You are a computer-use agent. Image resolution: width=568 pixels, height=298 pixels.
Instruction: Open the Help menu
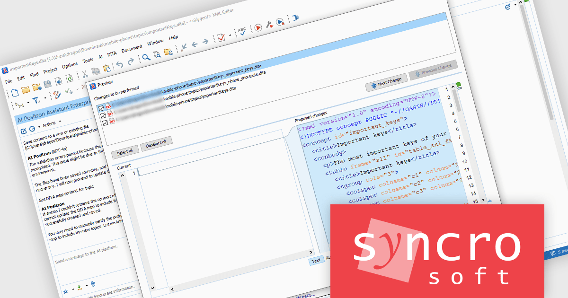[x=173, y=37]
